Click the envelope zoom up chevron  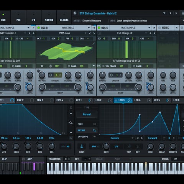[x=71, y=113]
